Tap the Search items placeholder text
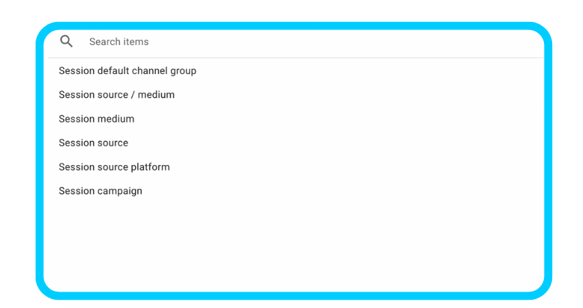This screenshot has height=308, width=583. coord(119,42)
